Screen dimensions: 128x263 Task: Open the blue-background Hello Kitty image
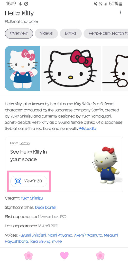(x=22, y=68)
